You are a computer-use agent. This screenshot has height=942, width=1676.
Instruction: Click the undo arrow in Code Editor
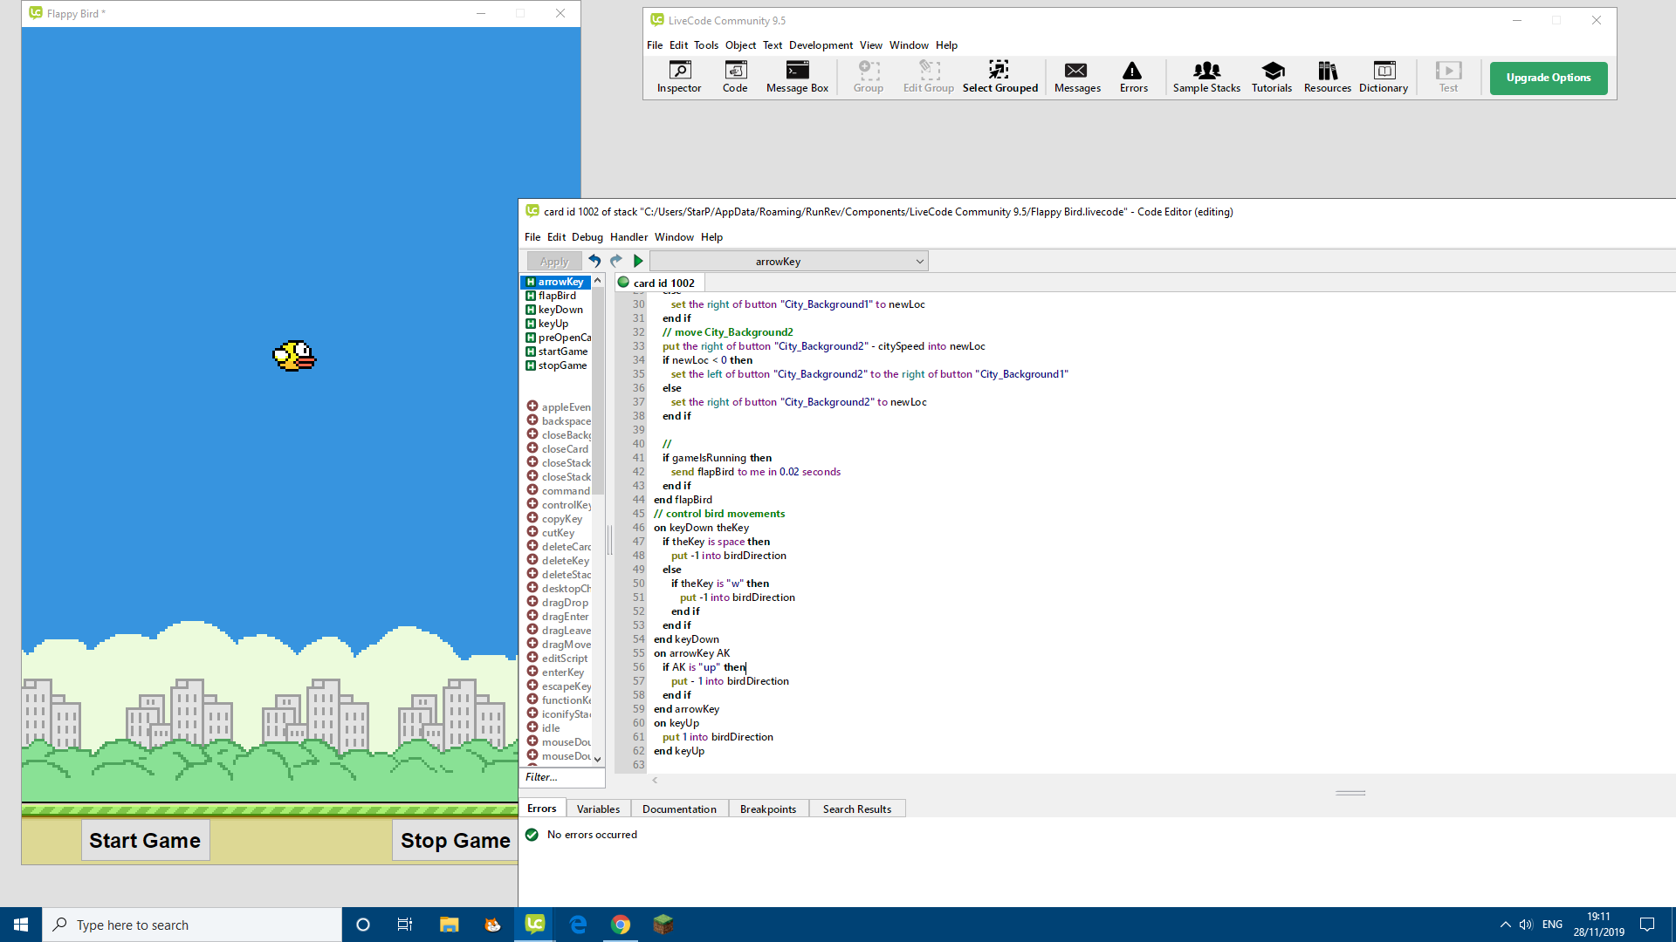(594, 261)
